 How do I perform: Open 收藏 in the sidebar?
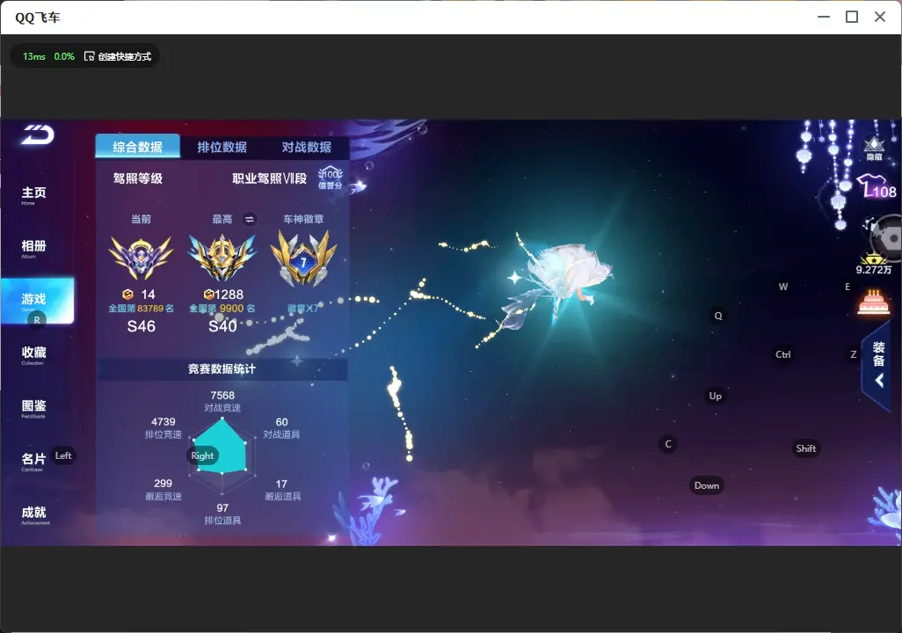coord(34,354)
